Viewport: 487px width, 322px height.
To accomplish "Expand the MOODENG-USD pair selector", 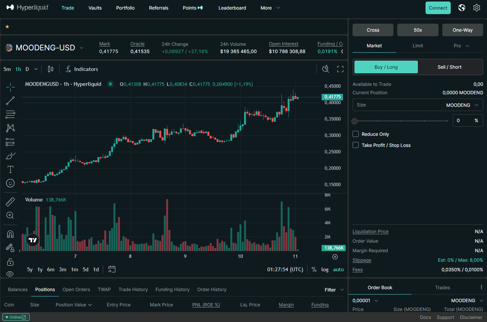I will point(81,48).
